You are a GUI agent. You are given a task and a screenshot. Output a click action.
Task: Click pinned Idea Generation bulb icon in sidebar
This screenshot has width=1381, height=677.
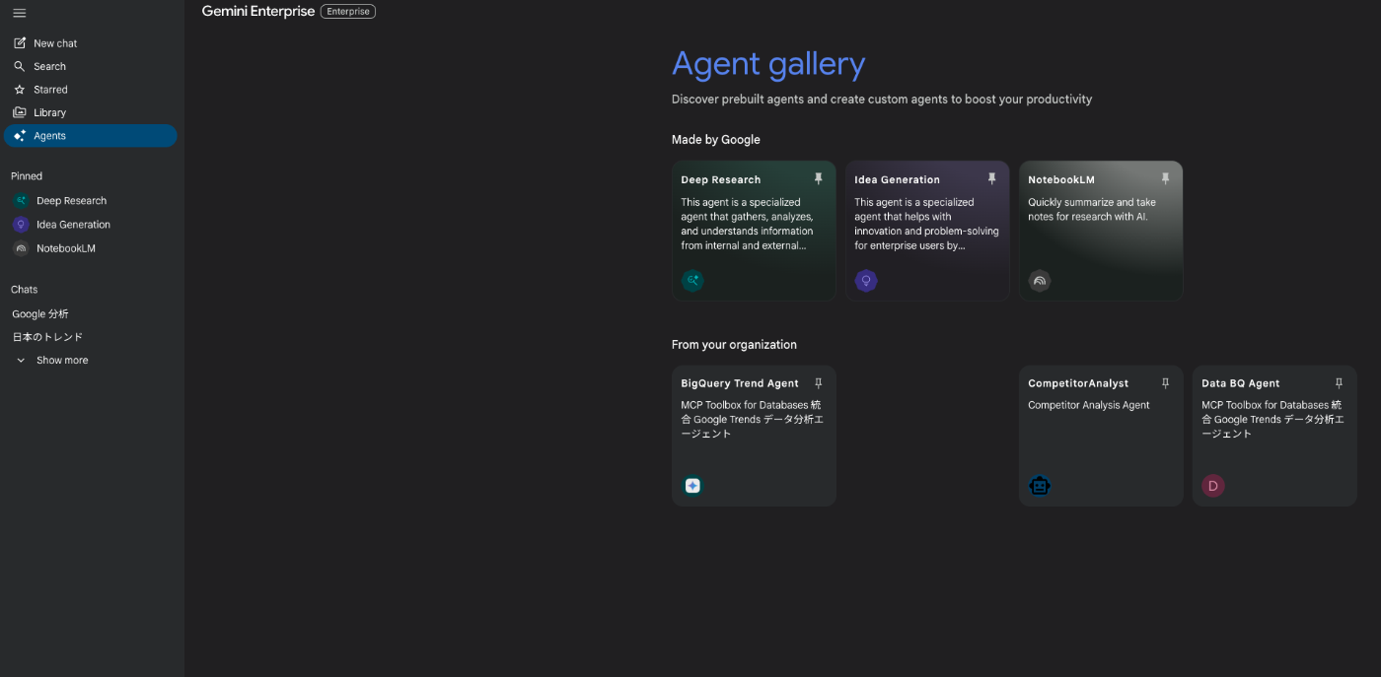(x=21, y=225)
